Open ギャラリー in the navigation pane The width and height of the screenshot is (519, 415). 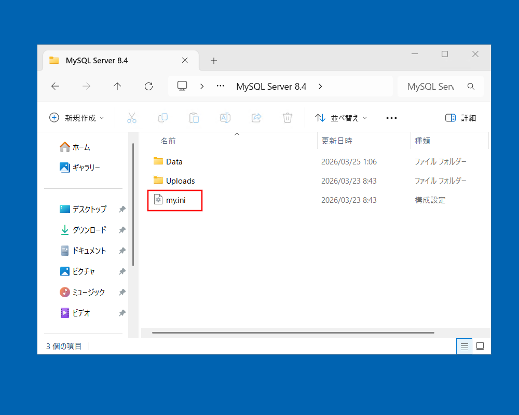coord(79,168)
